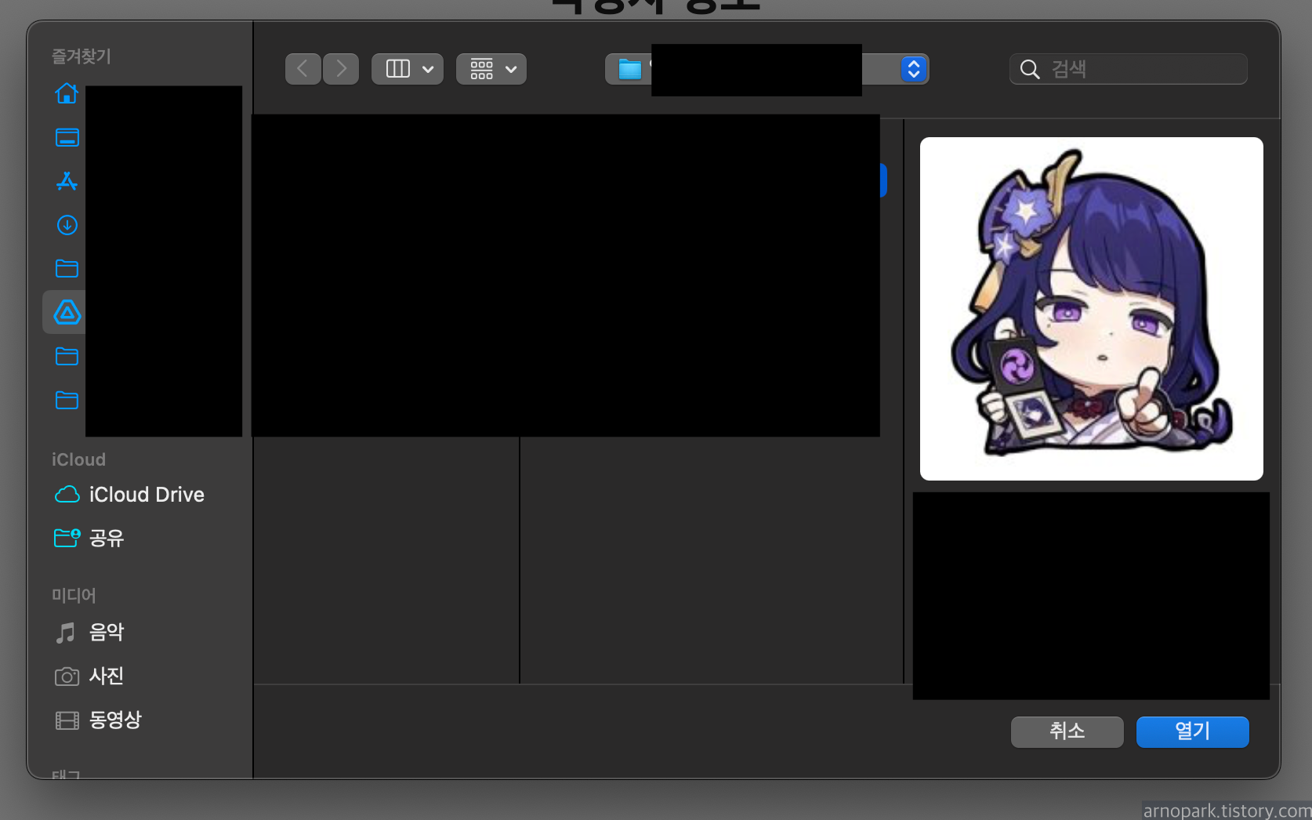
Task: Click the magnifier icon in search field
Action: point(1030,70)
